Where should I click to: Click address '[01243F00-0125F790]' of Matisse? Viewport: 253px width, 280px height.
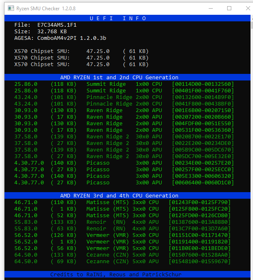click(200, 202)
